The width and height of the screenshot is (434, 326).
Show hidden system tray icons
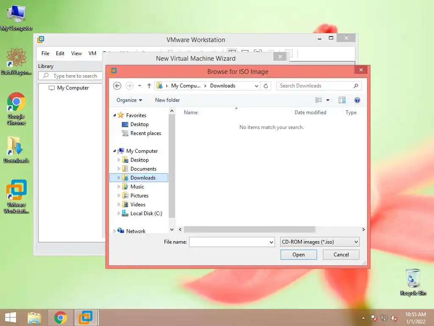pyautogui.click(x=363, y=318)
